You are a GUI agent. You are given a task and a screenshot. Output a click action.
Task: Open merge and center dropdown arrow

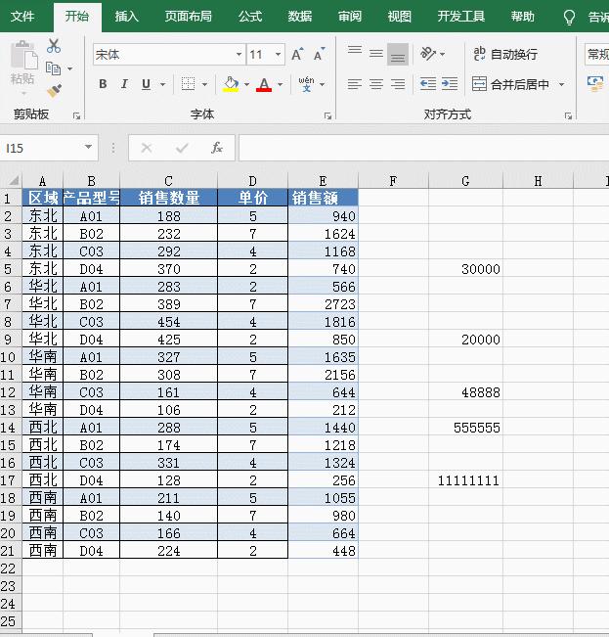click(561, 84)
